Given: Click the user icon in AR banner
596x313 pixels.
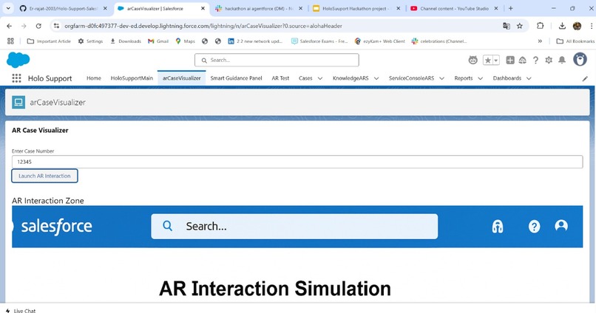Looking at the screenshot, I should pos(561,226).
